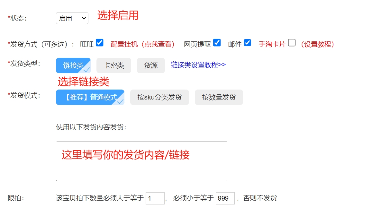The height and width of the screenshot is (208, 380).
Task: Select the 卡密类 delivery type
Action: [x=114, y=65]
